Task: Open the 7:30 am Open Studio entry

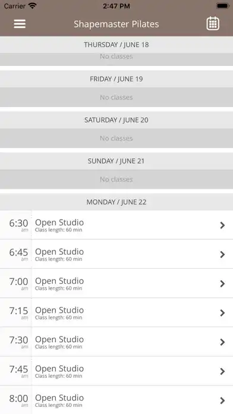Action: click(116, 342)
